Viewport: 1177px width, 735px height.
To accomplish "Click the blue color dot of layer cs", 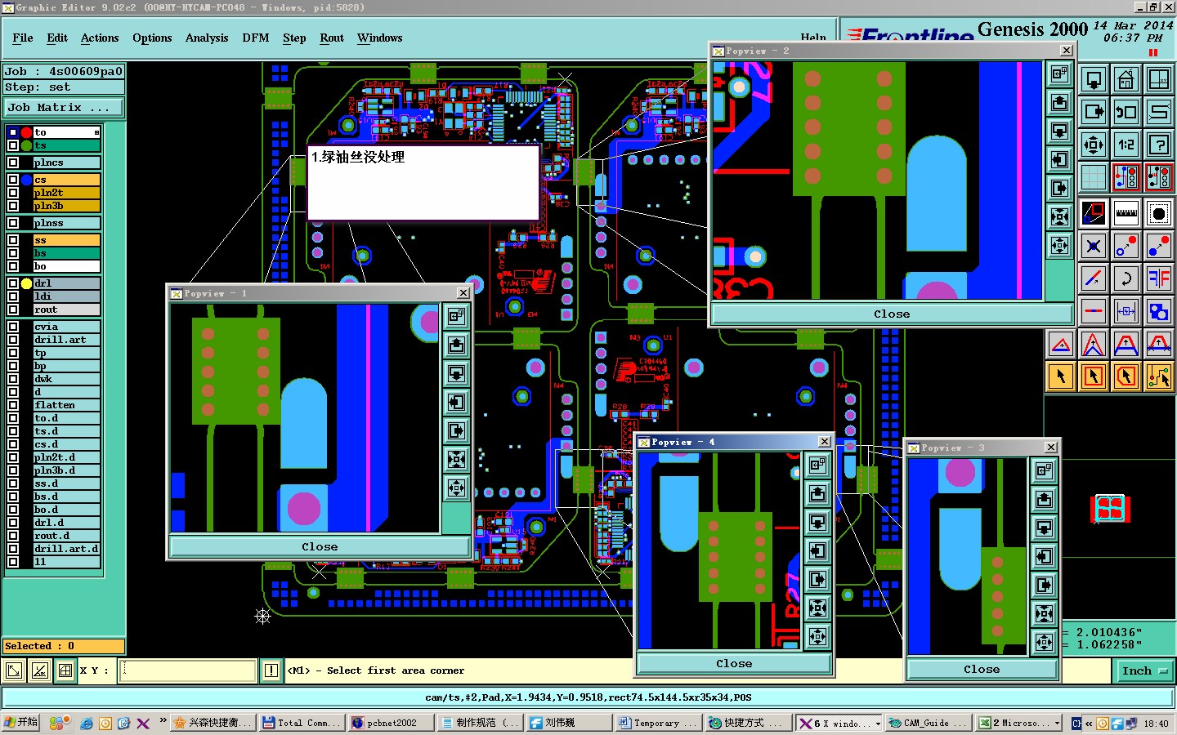I will click(x=26, y=180).
